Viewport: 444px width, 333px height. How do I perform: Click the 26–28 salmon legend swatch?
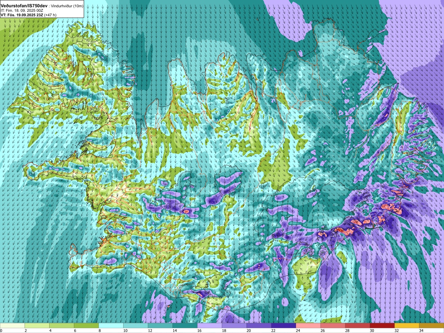click(x=333, y=325)
